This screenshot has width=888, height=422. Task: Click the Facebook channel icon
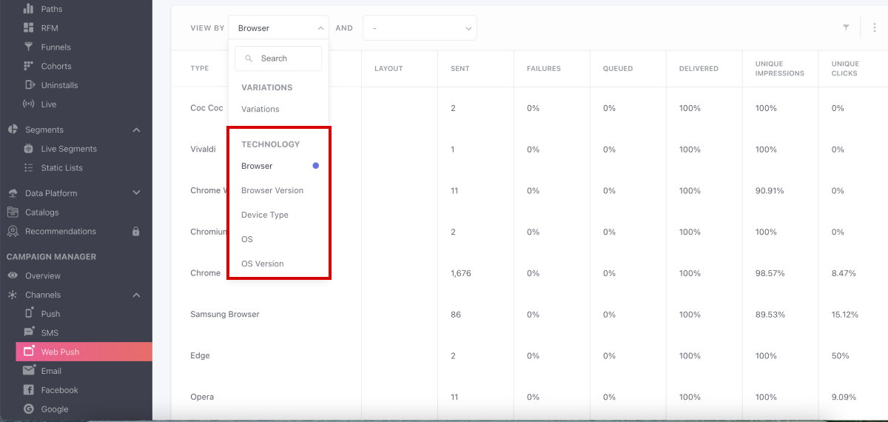click(29, 390)
